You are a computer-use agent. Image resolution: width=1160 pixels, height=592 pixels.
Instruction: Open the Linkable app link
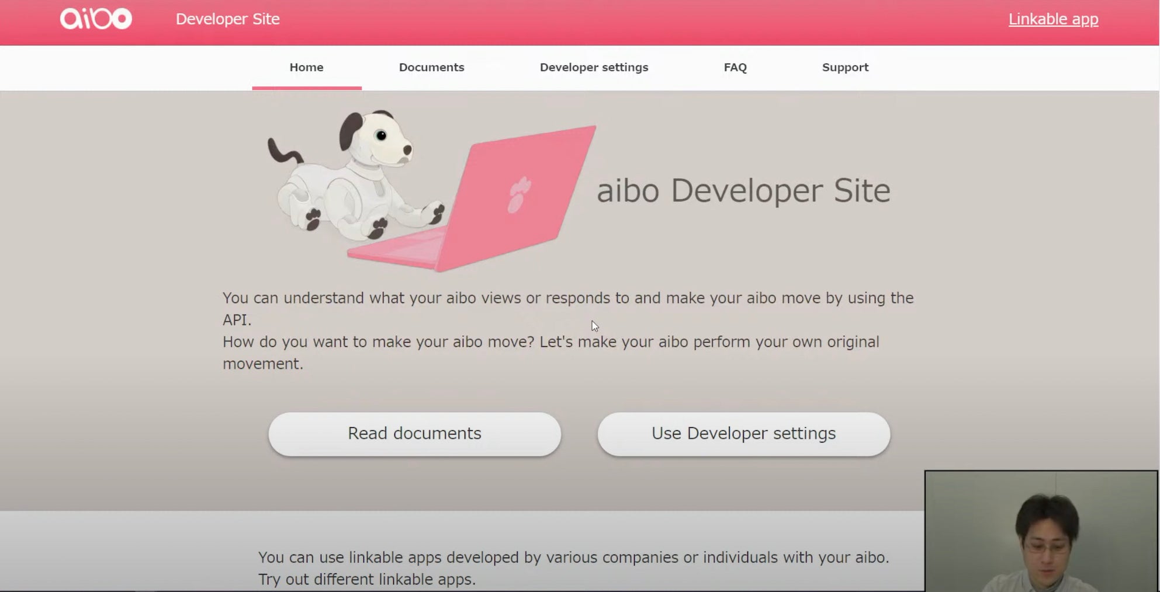click(x=1053, y=19)
